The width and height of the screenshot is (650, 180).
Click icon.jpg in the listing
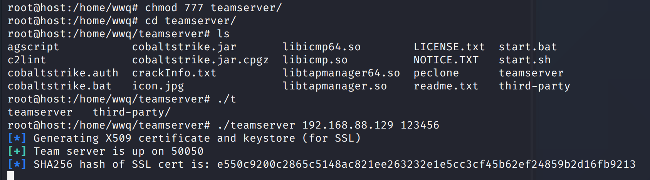pyautogui.click(x=158, y=86)
